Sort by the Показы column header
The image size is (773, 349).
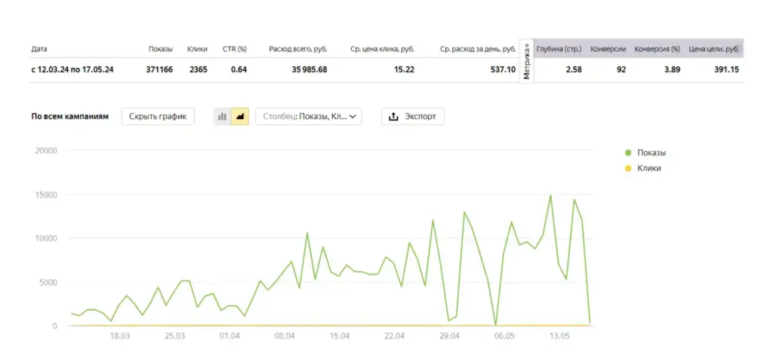click(161, 49)
